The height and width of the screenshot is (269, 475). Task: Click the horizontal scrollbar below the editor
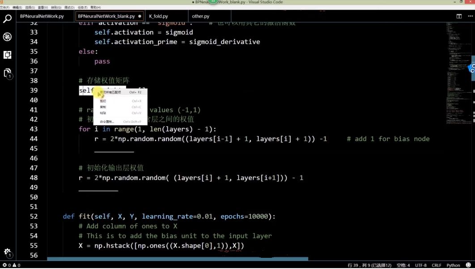click(x=178, y=259)
